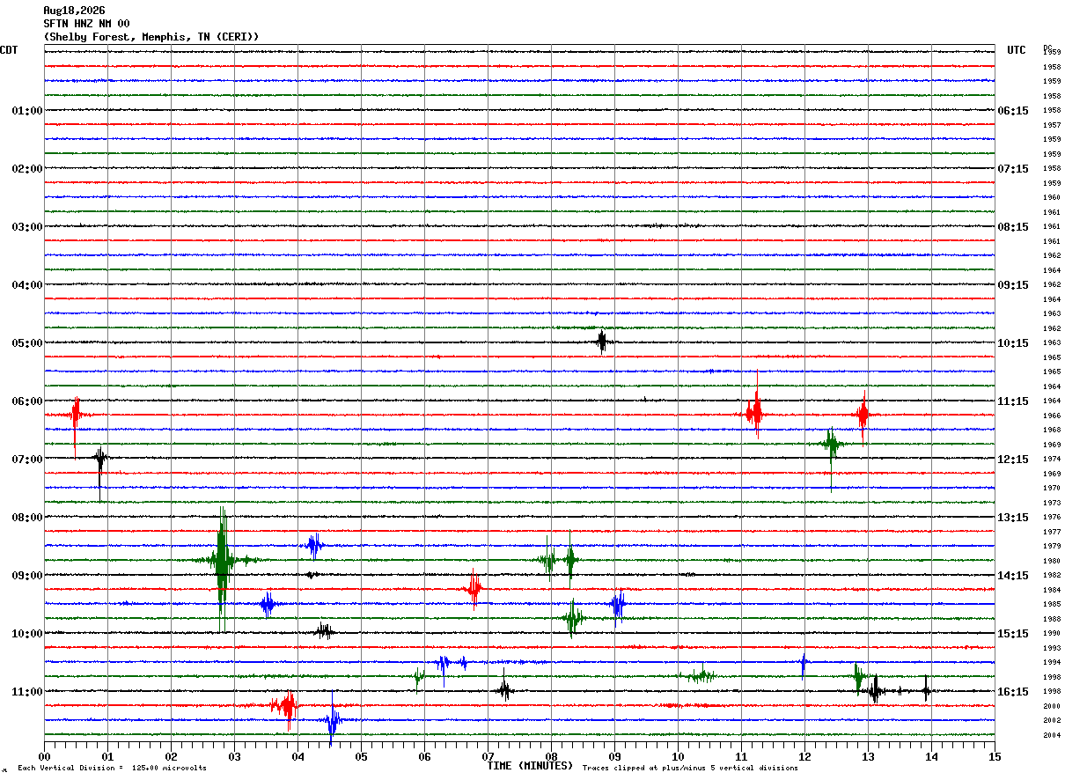Click the blue seismic event on the bottom trace
The width and height of the screenshot is (1065, 780).
tap(332, 721)
